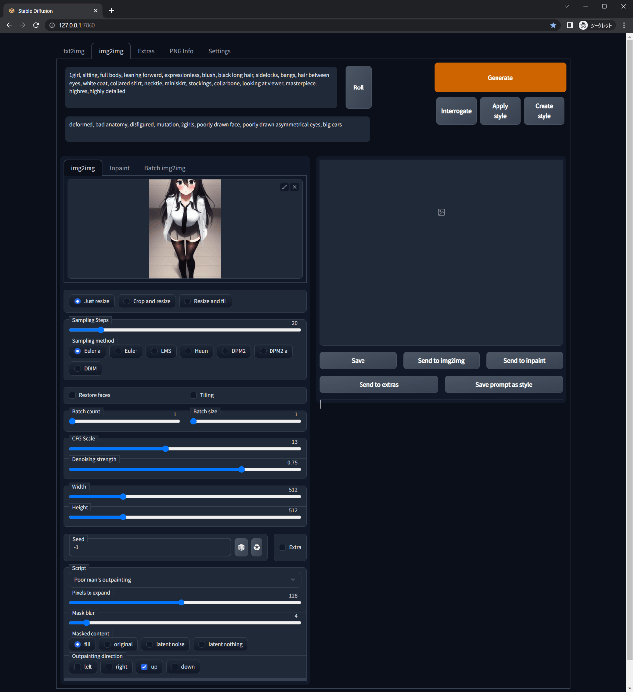Adjust the Width slider
The height and width of the screenshot is (692, 633).
pos(185,497)
